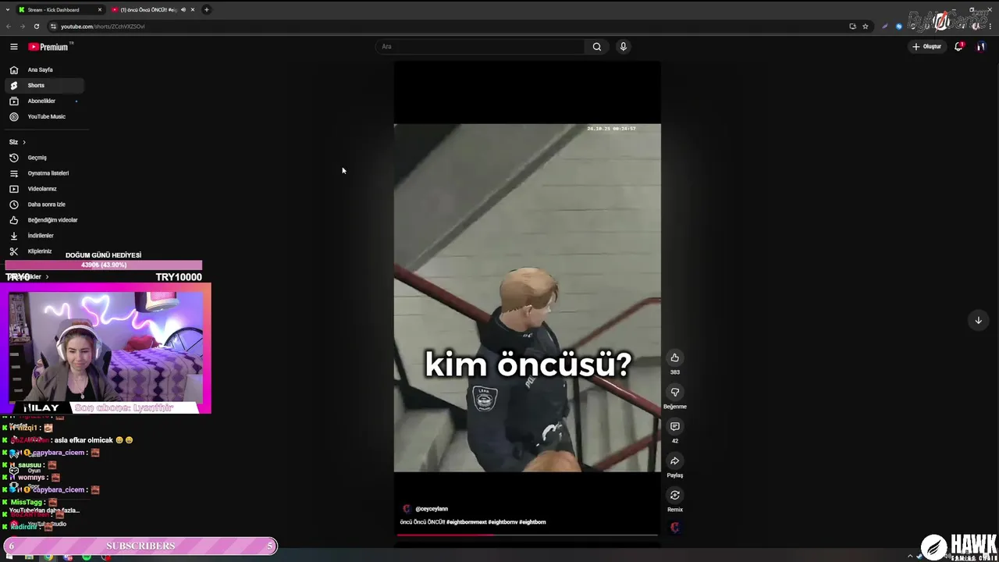Click the search magnifier button
This screenshot has height=562, width=999.
coord(597,47)
